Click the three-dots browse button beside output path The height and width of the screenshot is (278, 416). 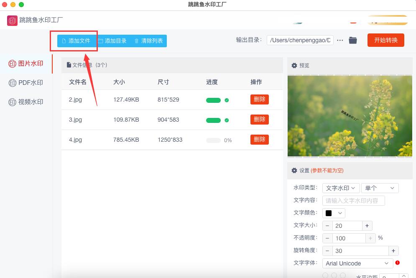coord(340,40)
